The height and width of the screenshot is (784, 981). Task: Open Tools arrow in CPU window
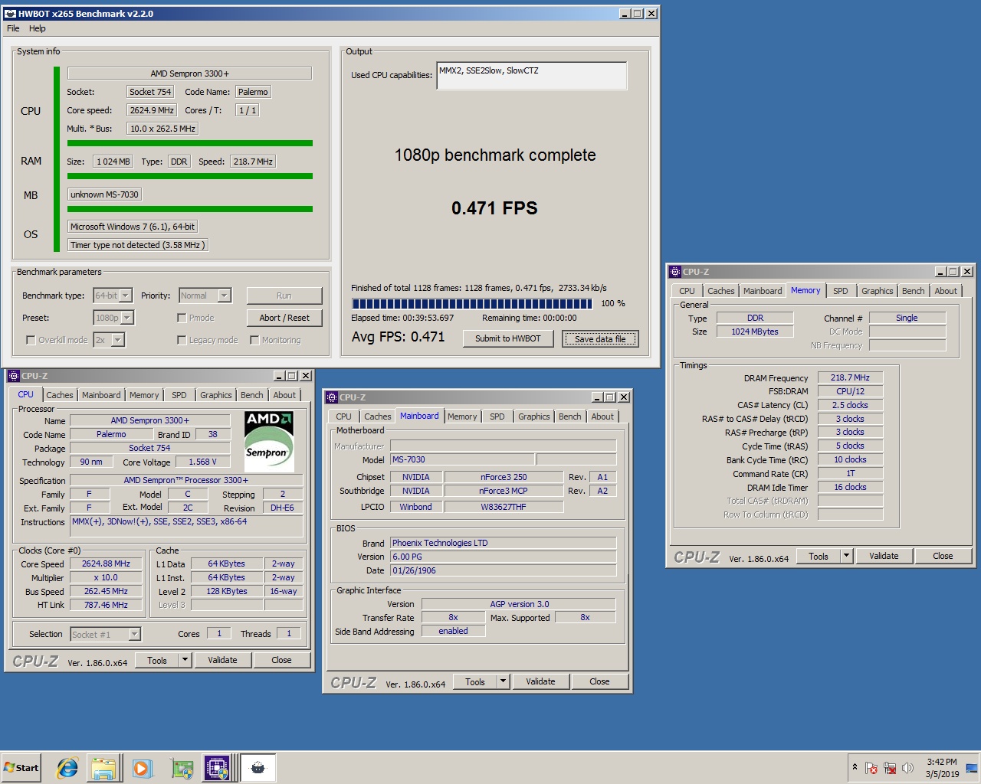185,660
